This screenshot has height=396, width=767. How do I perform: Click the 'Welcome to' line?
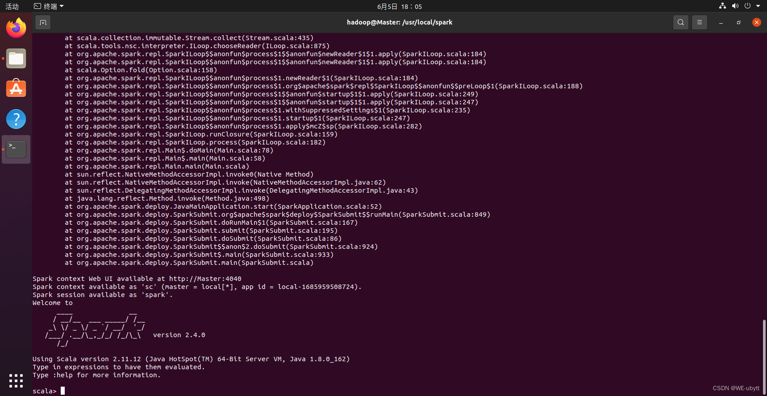click(53, 303)
